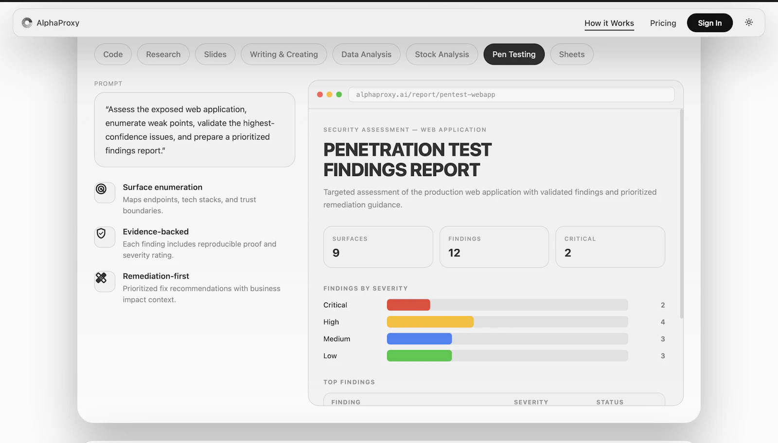Click the 'Low' severity row label

330,356
